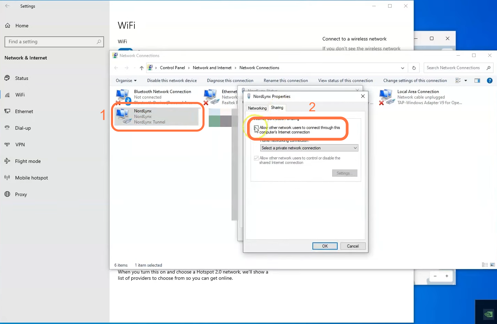Open view options dropdown arrow
Viewport: 497px width, 324px height.
466,81
